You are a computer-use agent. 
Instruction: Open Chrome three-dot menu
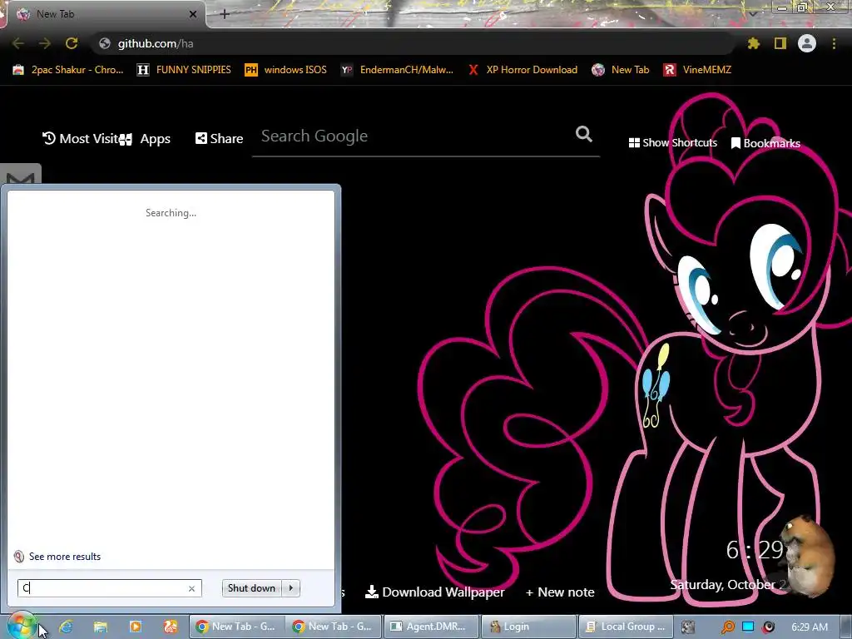point(834,43)
